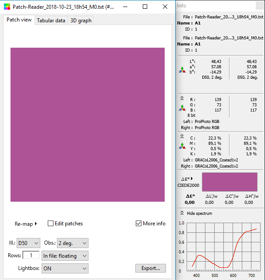
Task: Click the spectrum reflectance graph
Action: [x=223, y=247]
